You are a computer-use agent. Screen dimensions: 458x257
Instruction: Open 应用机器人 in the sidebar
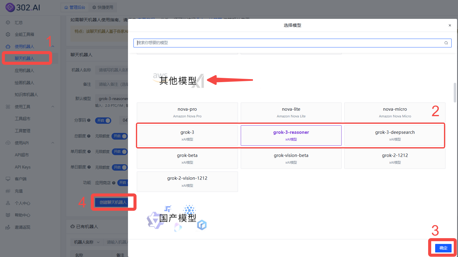pyautogui.click(x=24, y=71)
